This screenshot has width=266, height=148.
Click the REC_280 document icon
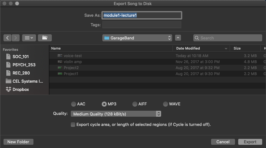[x=8, y=73]
